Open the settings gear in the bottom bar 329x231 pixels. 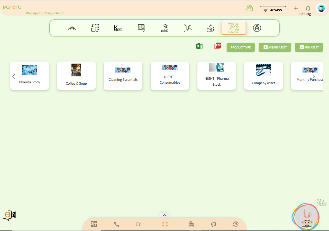pyautogui.click(x=236, y=224)
